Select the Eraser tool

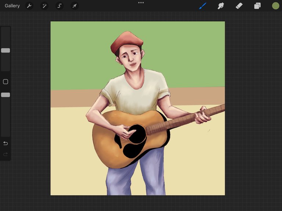[x=239, y=6]
